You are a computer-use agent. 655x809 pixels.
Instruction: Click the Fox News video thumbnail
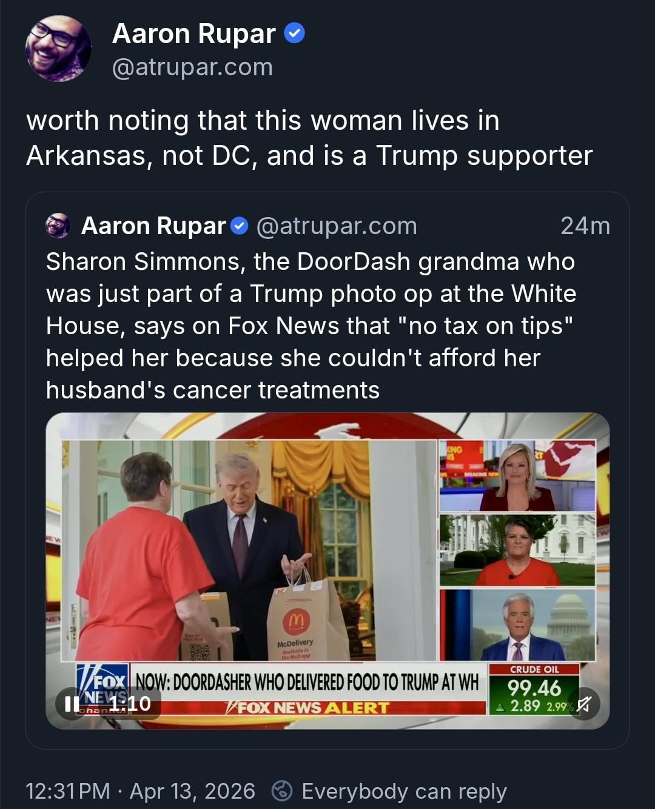coord(327,571)
